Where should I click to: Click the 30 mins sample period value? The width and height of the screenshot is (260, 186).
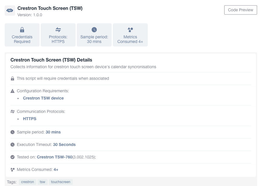(53, 132)
